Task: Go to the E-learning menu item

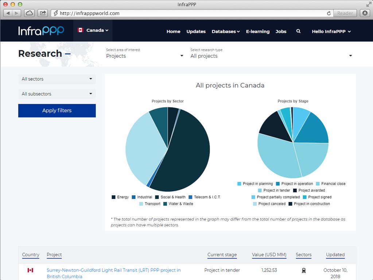Action: (x=257, y=31)
